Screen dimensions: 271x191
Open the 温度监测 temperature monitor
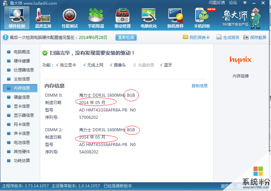tap(43, 18)
